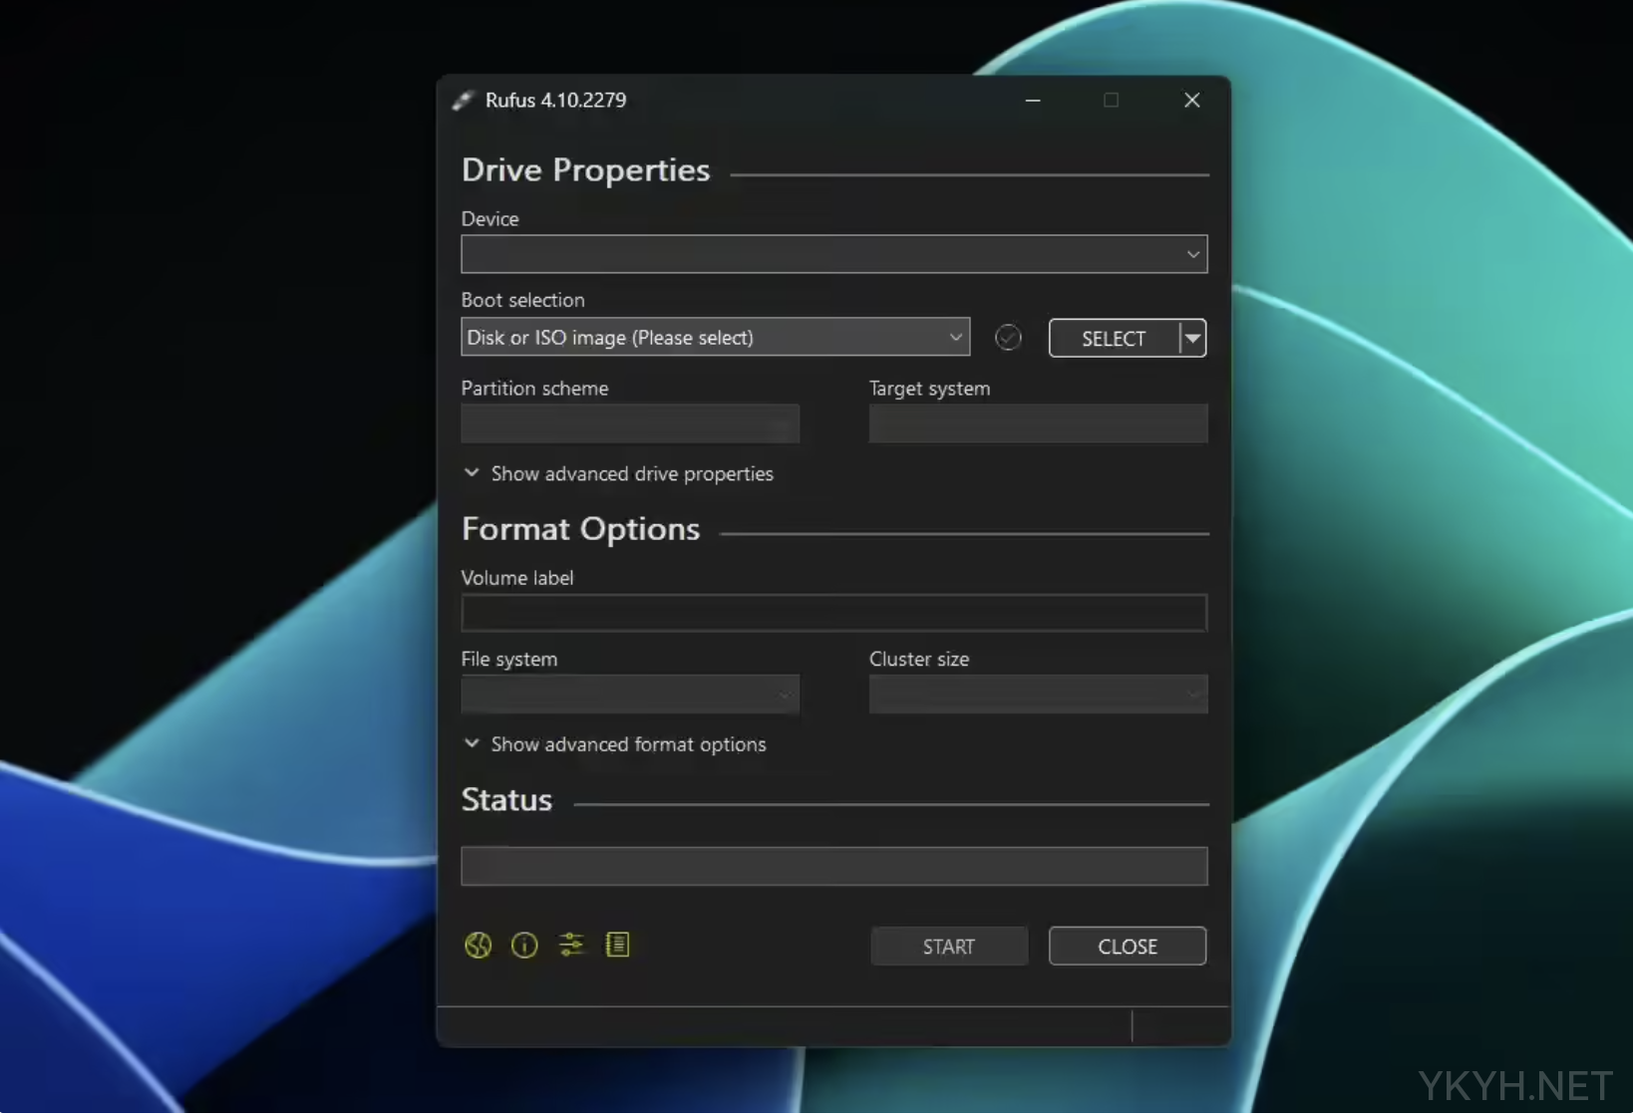Screen dimensions: 1633x1120
Task: Open the Device dropdown
Action: (x=1192, y=254)
